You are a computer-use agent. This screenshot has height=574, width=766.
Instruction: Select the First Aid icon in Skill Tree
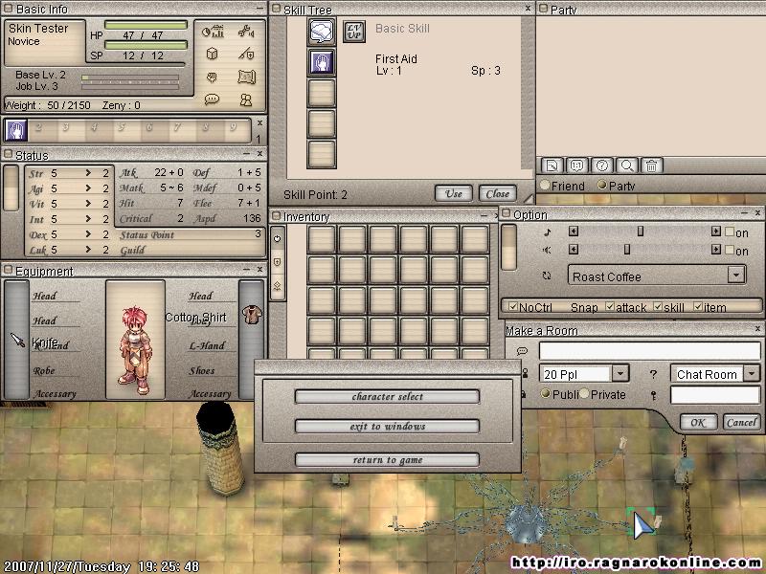pos(322,62)
